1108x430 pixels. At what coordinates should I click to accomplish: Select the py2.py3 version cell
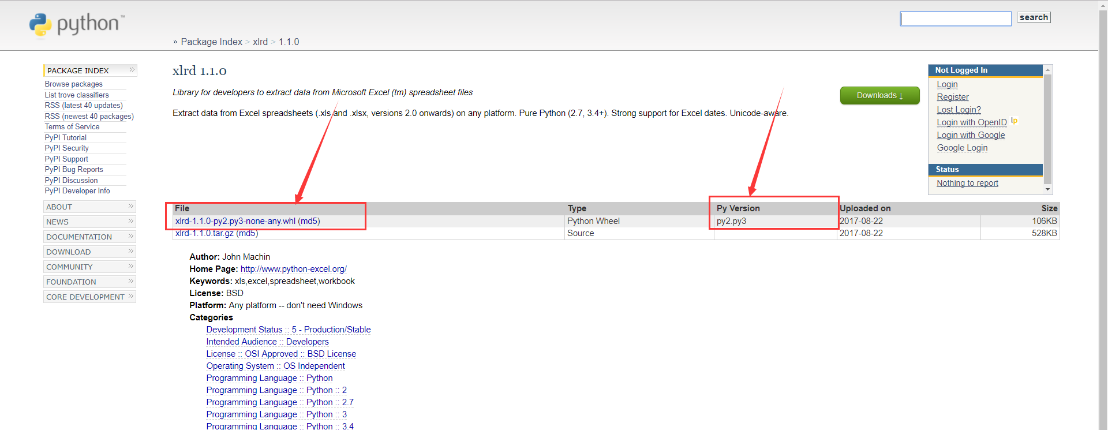774,221
